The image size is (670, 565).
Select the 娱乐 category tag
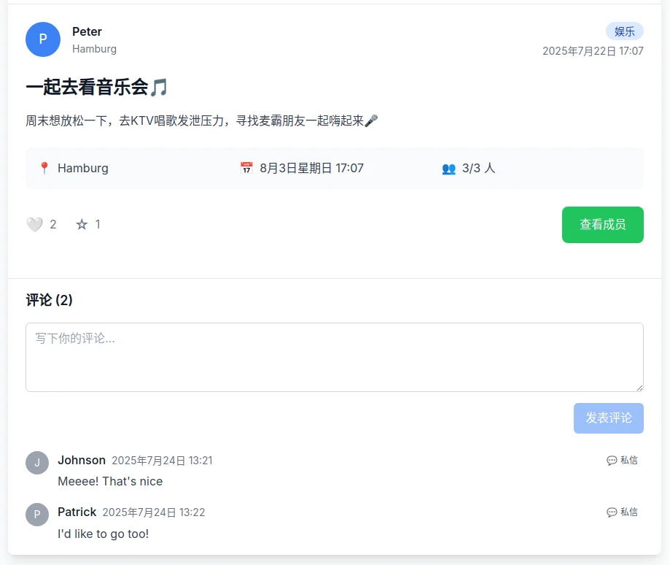(624, 31)
